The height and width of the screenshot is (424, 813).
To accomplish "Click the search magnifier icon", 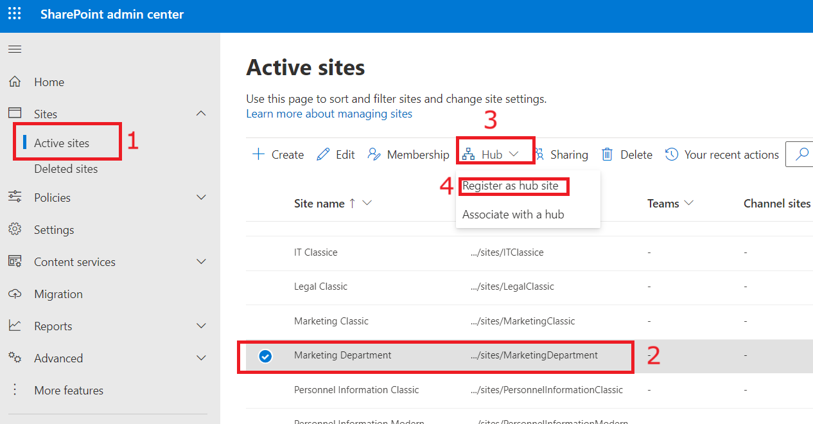I will coord(802,154).
